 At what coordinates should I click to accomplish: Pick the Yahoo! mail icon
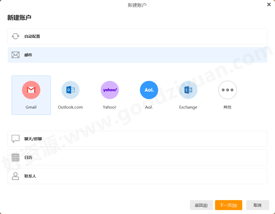(110, 90)
